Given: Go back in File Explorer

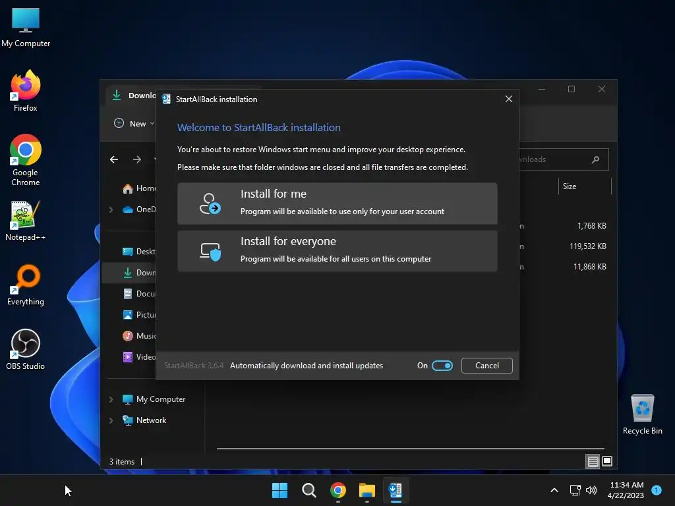Looking at the screenshot, I should (114, 159).
